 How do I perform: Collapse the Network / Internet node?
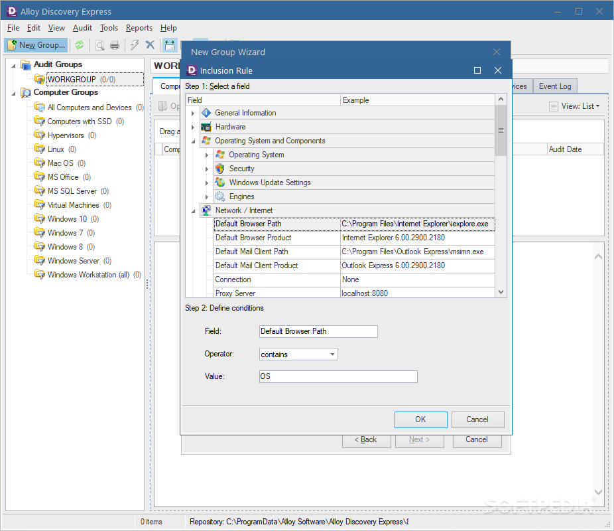pyautogui.click(x=193, y=211)
